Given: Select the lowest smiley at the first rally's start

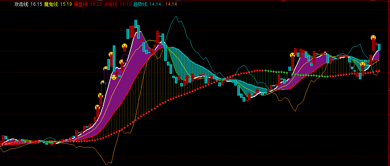Looking at the screenshot, I should pos(97,107).
